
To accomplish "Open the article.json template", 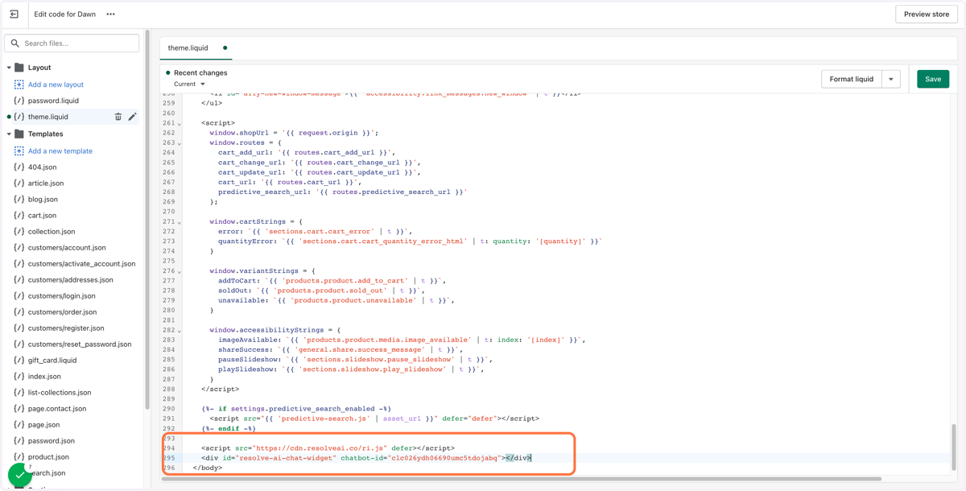I will pyautogui.click(x=46, y=183).
